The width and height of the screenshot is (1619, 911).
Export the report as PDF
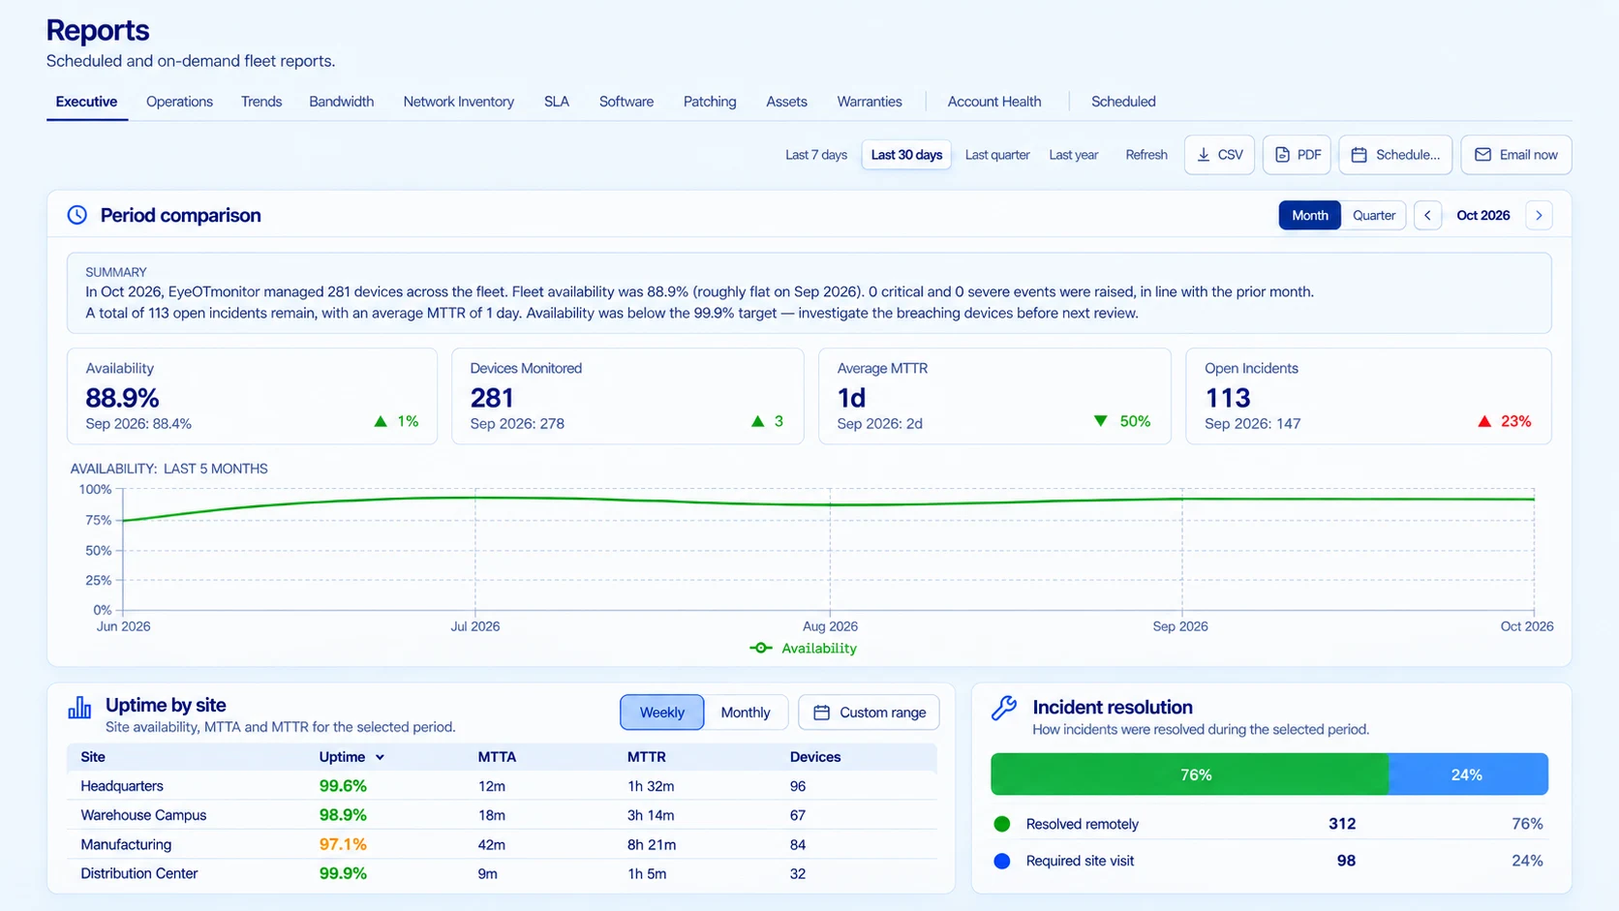(x=1298, y=155)
